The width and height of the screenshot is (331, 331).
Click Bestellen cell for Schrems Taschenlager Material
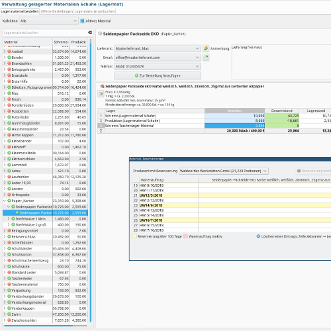pos(234,126)
